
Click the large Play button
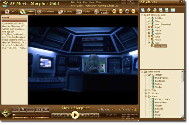[75, 115]
